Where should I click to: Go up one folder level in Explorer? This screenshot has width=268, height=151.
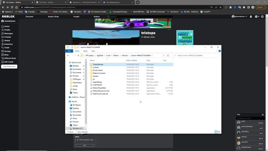78,55
